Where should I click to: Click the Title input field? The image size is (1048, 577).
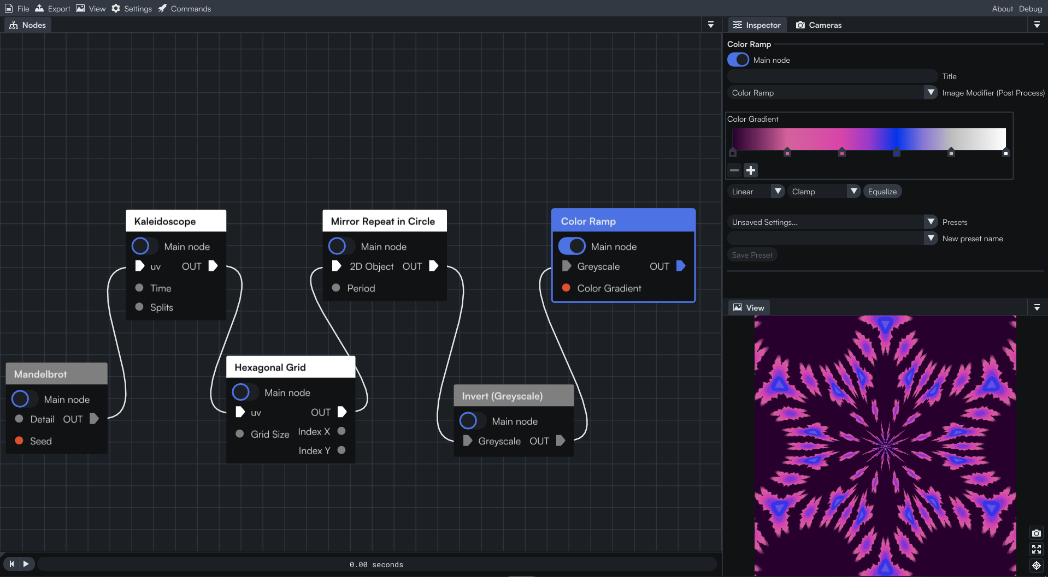click(832, 76)
